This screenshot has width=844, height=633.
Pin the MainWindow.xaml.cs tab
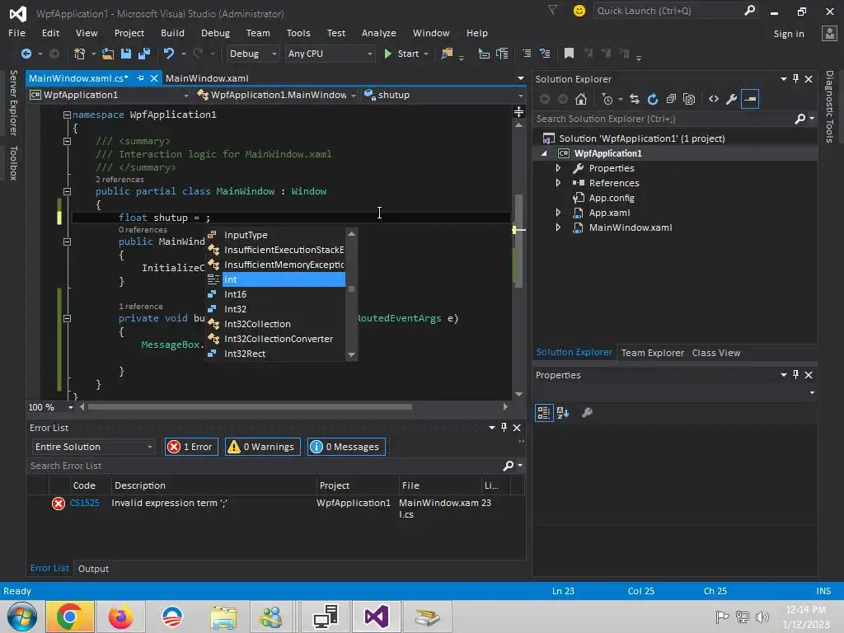(140, 78)
